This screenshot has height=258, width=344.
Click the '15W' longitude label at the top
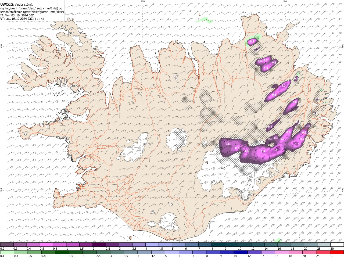click(x=285, y=1)
